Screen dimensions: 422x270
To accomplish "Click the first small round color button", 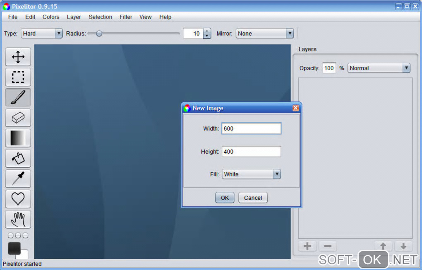I will [x=10, y=235].
